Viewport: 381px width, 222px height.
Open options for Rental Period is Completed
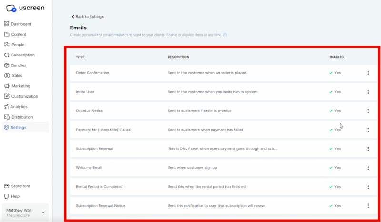368,186
